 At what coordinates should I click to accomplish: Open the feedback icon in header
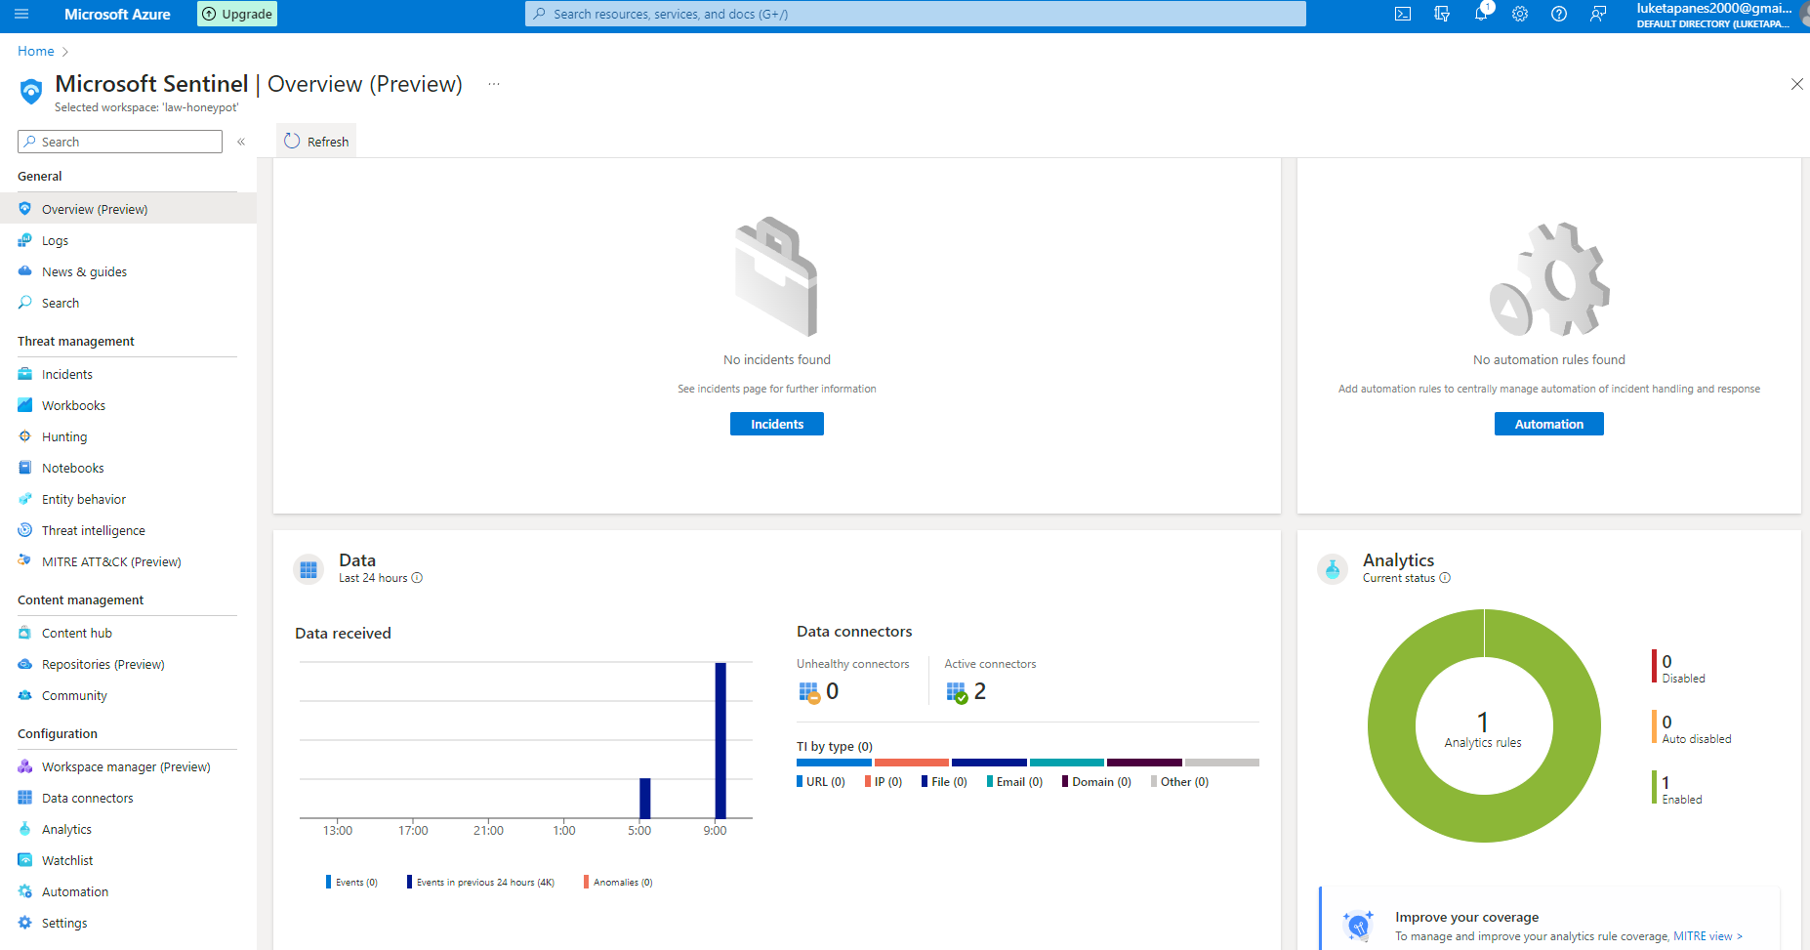[x=1598, y=14]
